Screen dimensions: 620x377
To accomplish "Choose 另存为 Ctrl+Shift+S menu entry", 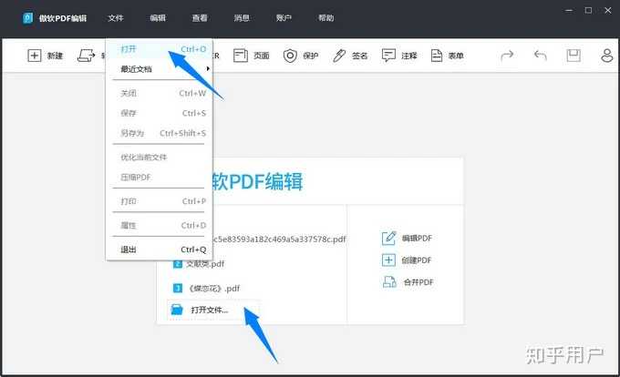I will click(x=160, y=133).
